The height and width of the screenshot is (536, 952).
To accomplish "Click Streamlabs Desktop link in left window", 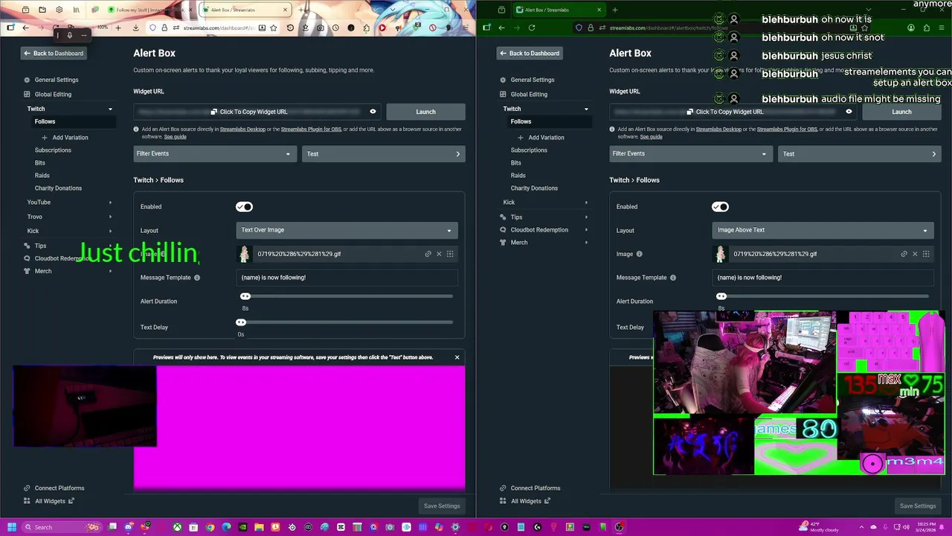I will 242,130.
